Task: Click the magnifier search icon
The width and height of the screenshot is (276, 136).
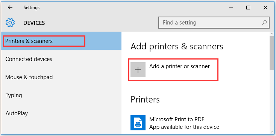Action: 264,23
